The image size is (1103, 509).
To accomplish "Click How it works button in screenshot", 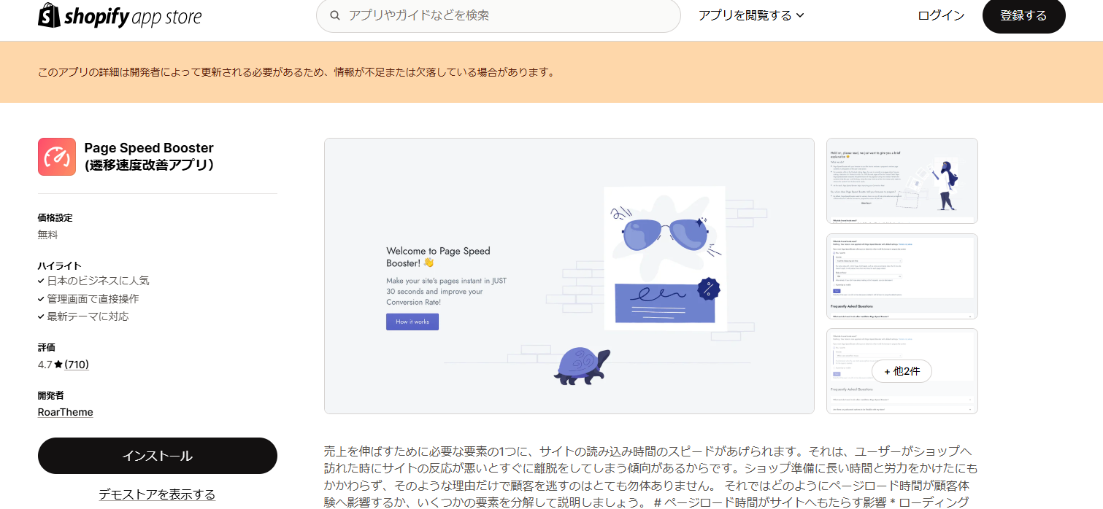I will point(412,322).
